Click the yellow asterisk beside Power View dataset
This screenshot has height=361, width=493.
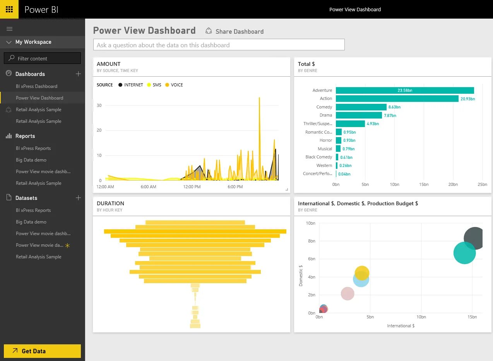coord(68,246)
